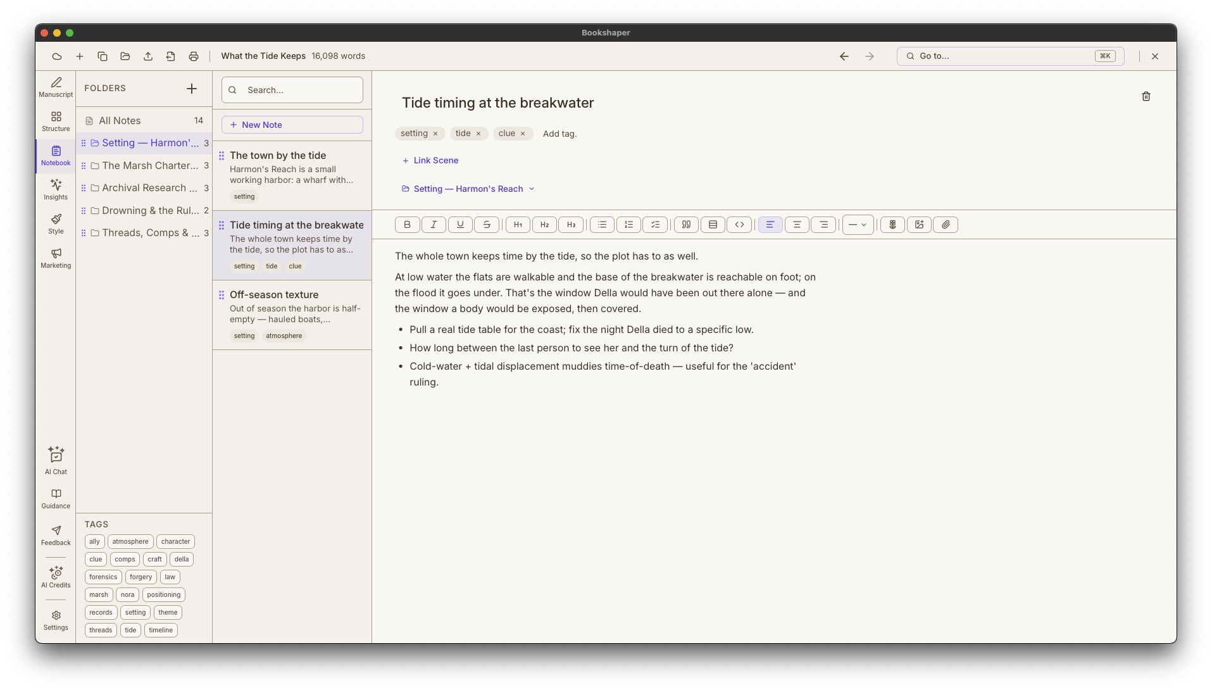
Task: Print the manuscript
Action: tap(194, 56)
